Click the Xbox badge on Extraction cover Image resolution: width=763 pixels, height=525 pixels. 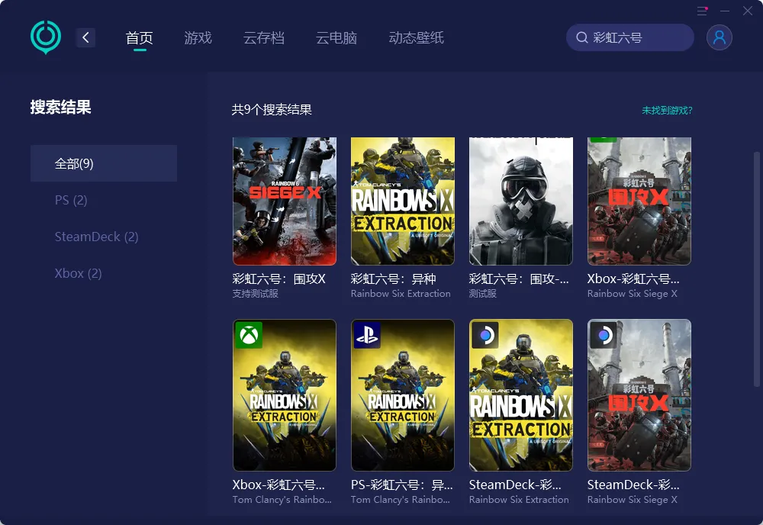pyautogui.click(x=249, y=335)
